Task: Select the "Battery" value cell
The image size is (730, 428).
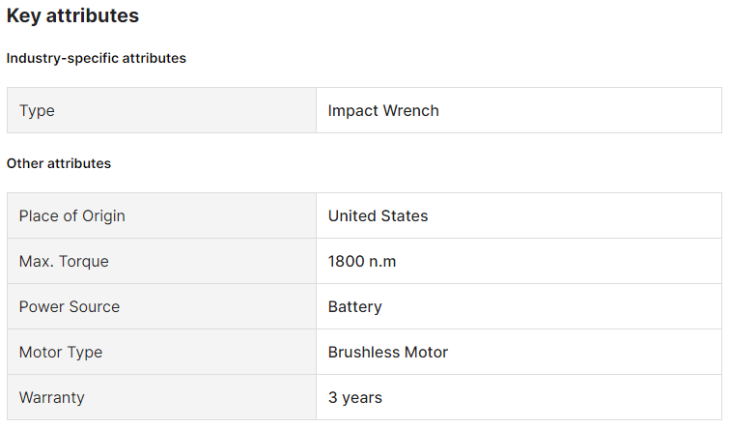Action: point(354,307)
